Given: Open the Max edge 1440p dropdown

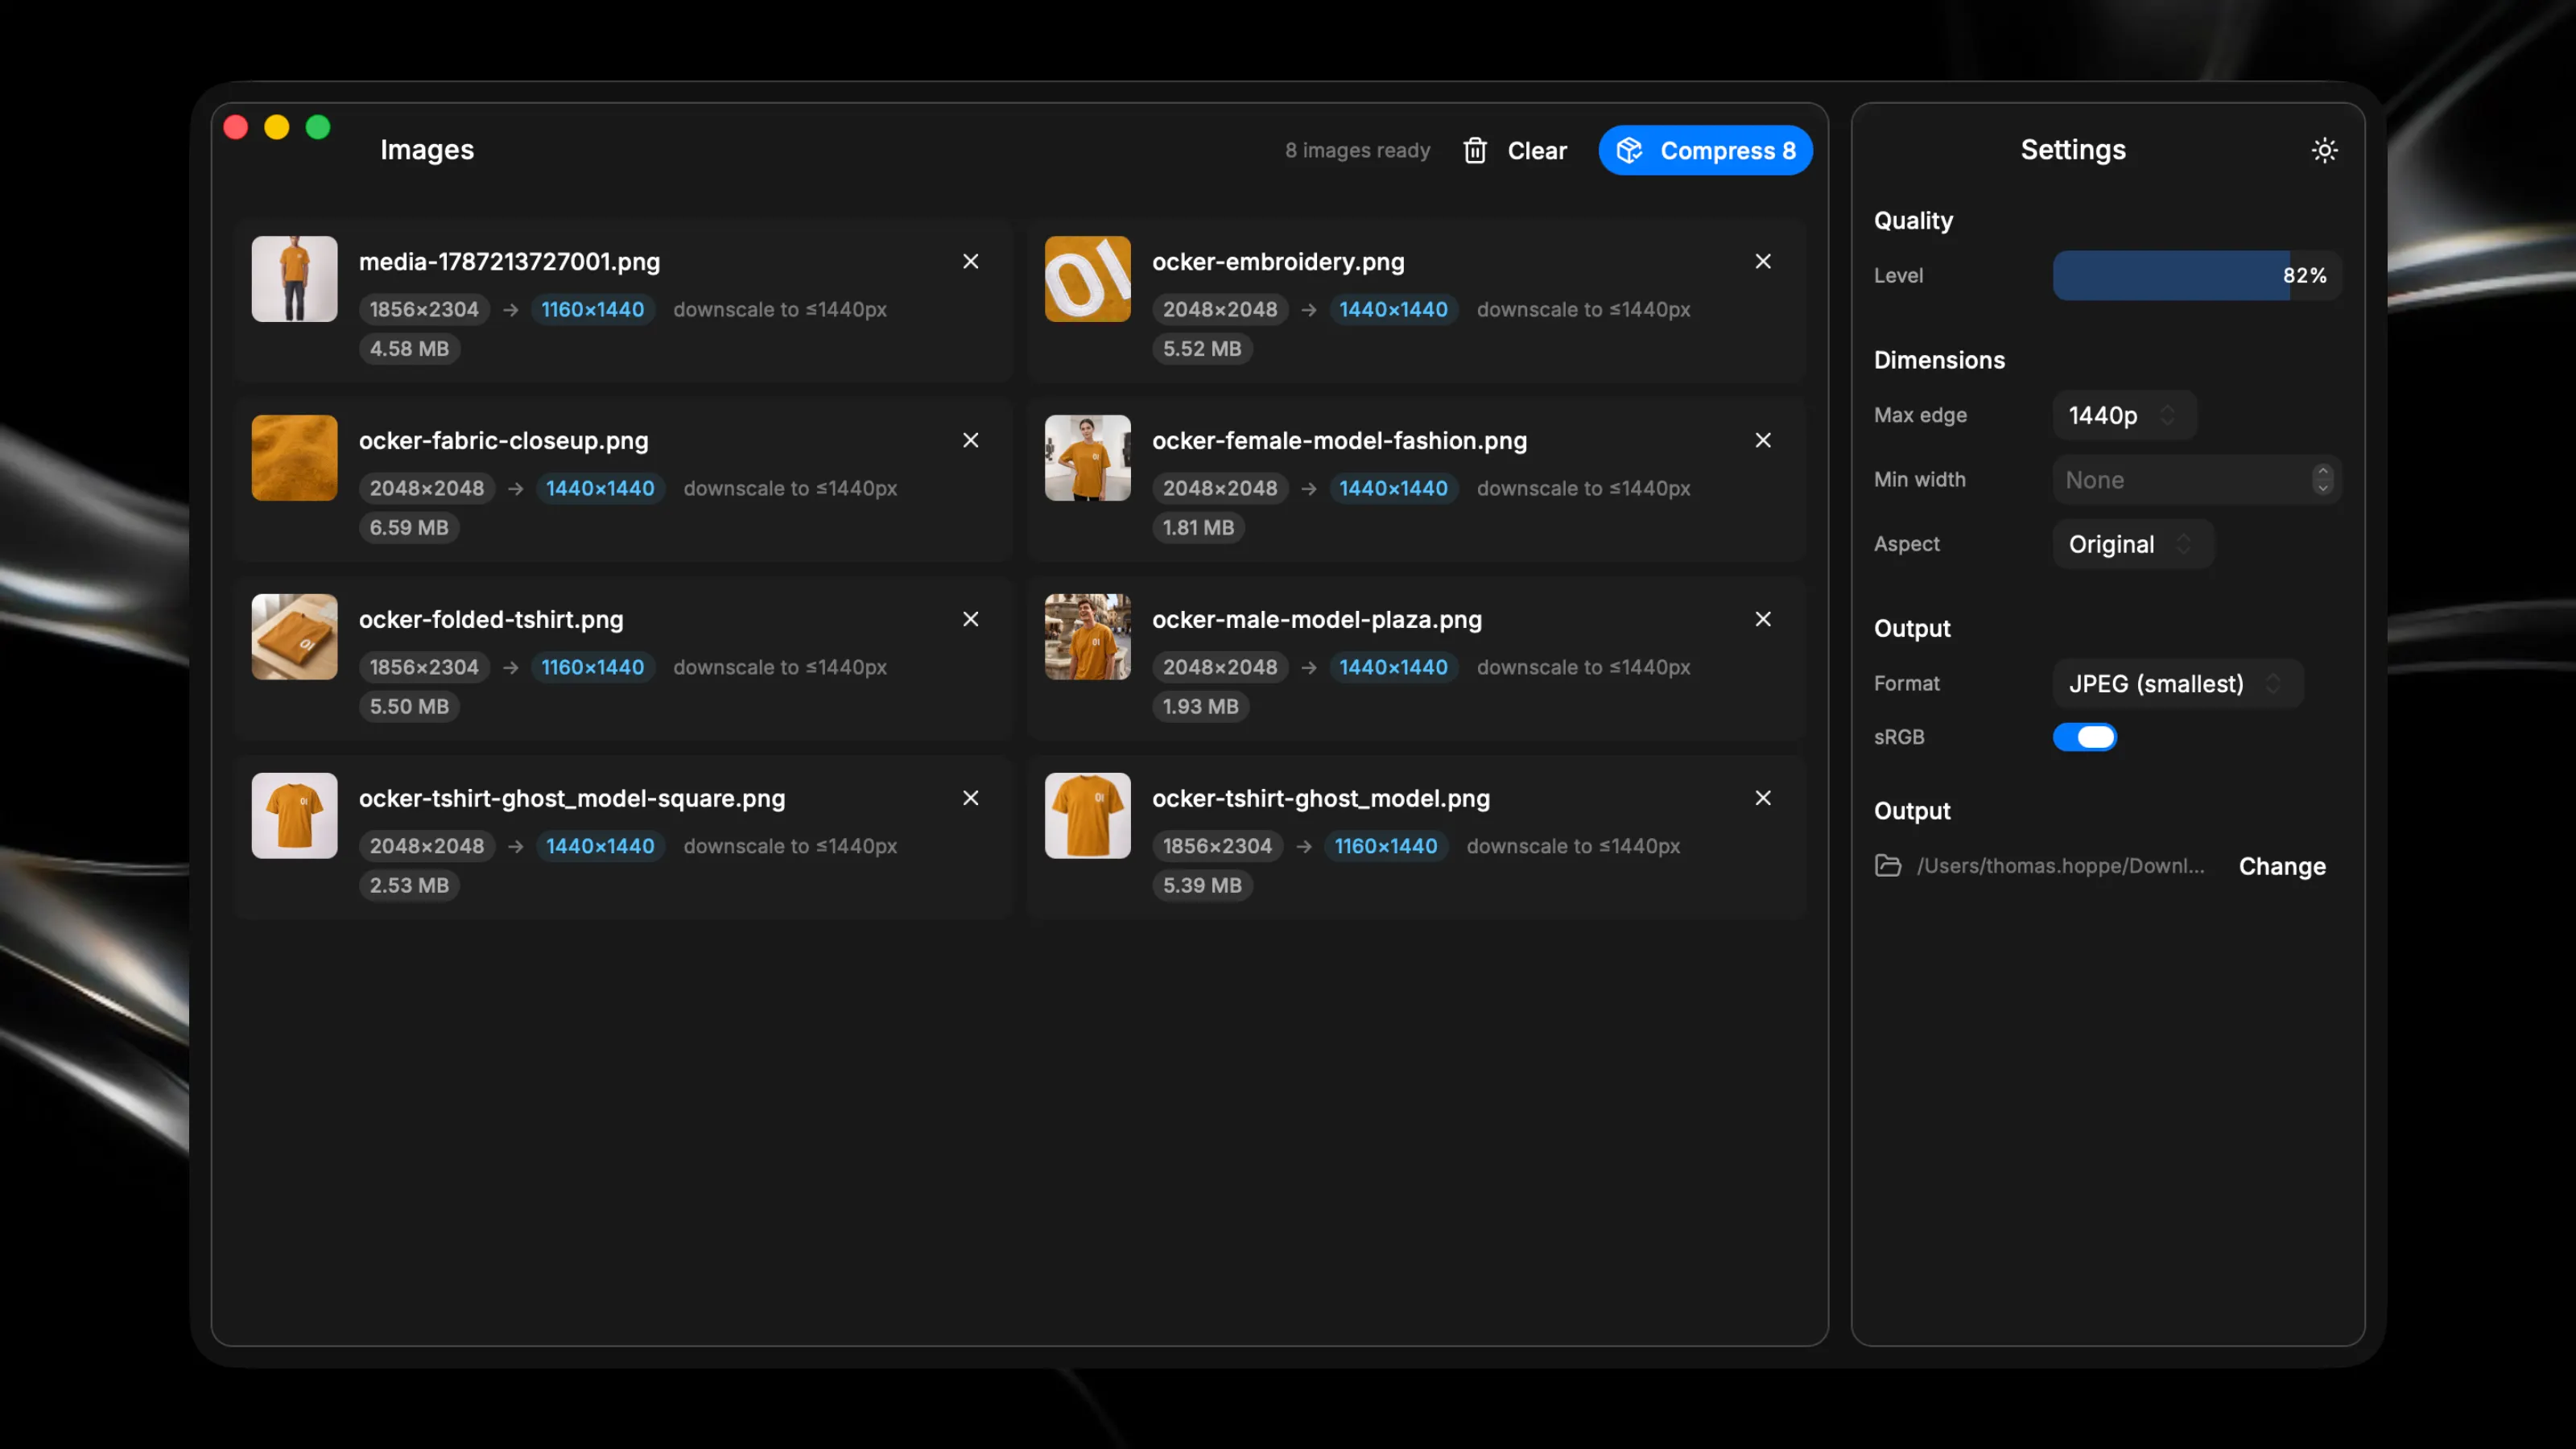Looking at the screenshot, I should pos(2124,415).
